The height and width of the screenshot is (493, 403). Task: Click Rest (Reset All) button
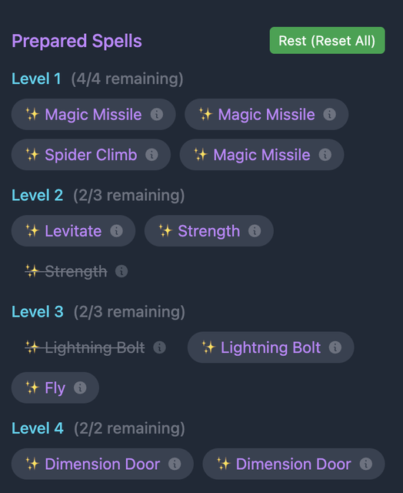[327, 41]
